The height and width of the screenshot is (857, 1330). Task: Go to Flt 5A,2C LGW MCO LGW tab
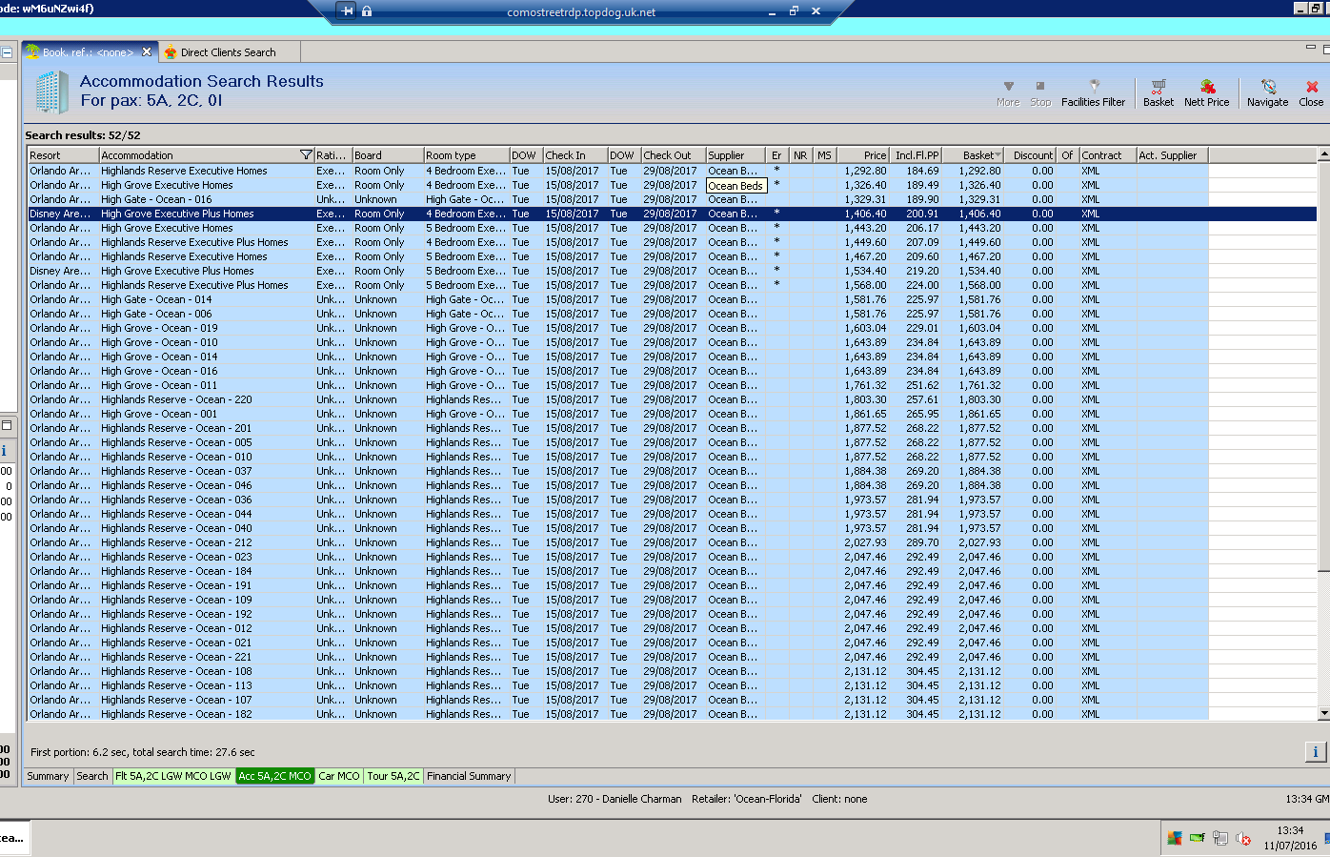click(173, 776)
